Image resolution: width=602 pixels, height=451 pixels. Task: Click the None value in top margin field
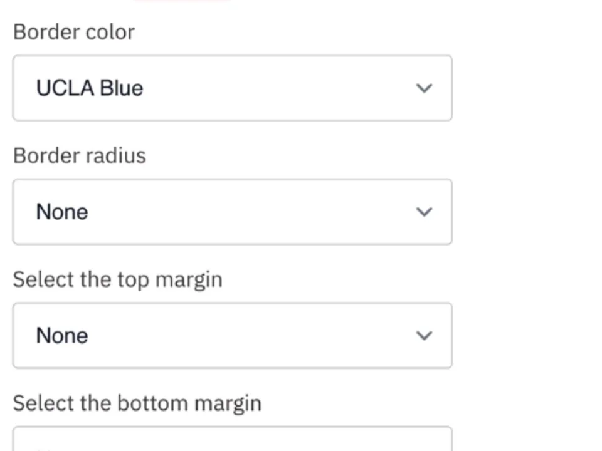click(61, 335)
